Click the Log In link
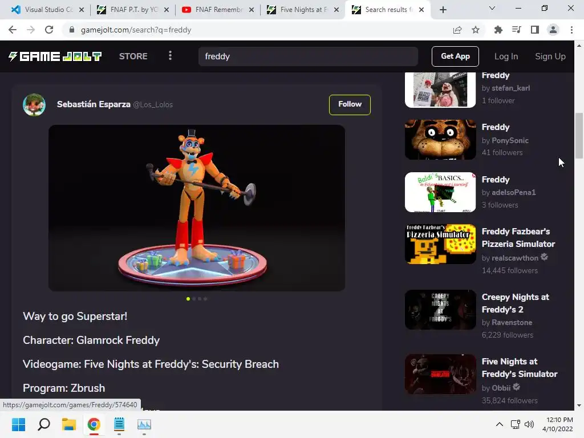584x438 pixels. pos(506,56)
